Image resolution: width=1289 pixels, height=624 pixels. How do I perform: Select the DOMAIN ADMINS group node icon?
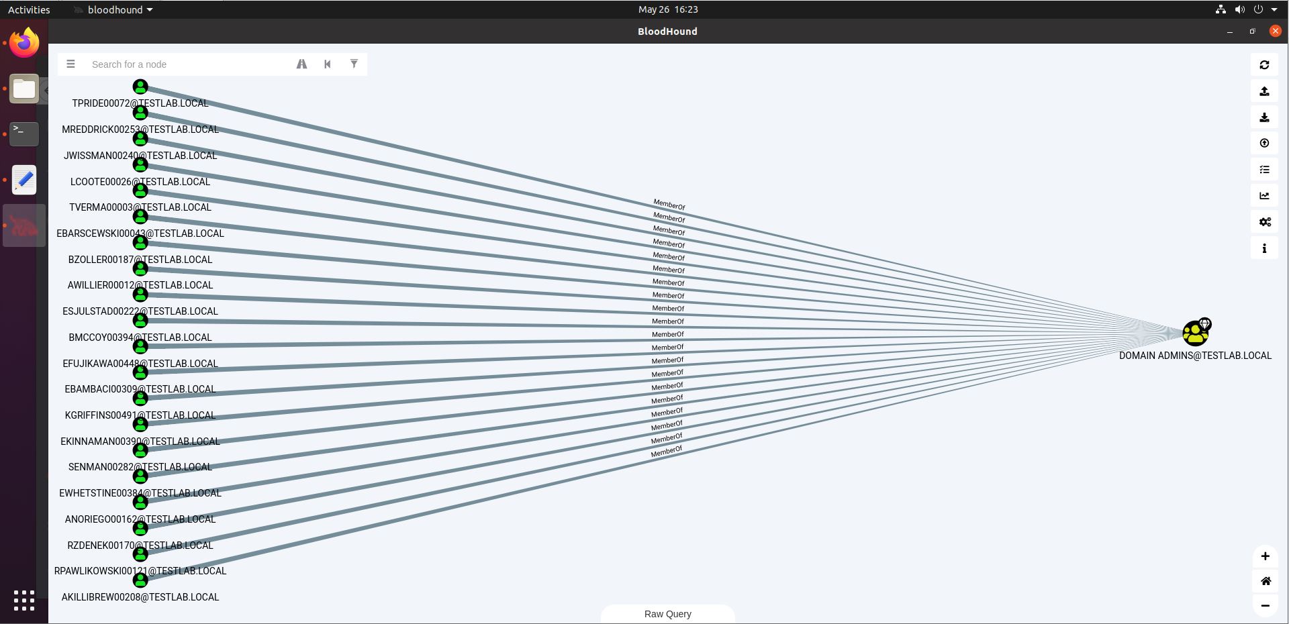tap(1195, 333)
